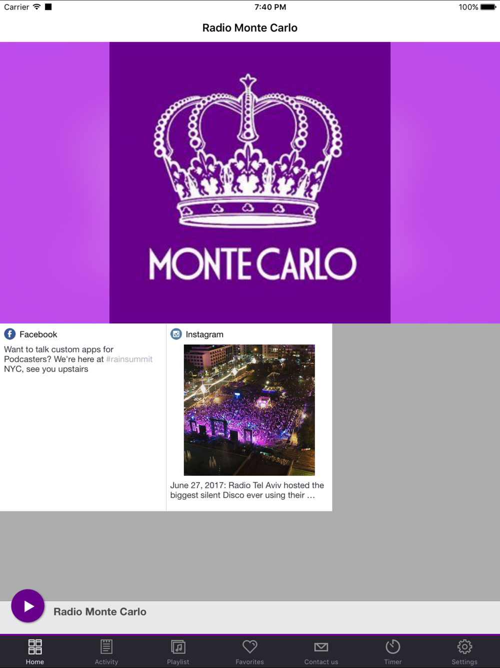Click the Monte Carlo crown logo banner
500x668 pixels.
click(x=250, y=183)
